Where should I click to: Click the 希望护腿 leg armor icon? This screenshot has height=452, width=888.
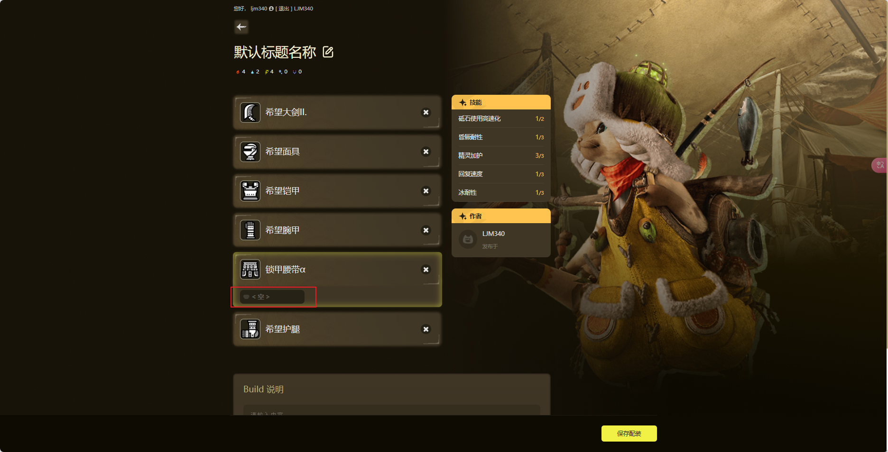250,329
